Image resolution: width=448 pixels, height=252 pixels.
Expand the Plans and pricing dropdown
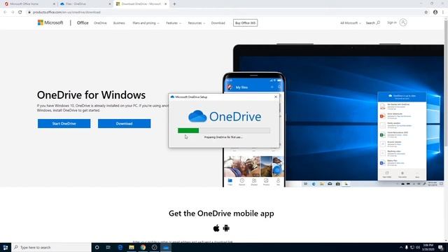(146, 23)
